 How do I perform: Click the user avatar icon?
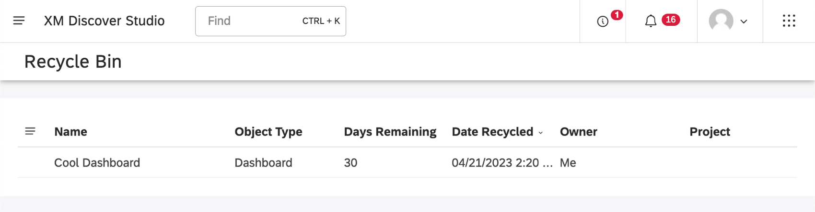point(721,21)
